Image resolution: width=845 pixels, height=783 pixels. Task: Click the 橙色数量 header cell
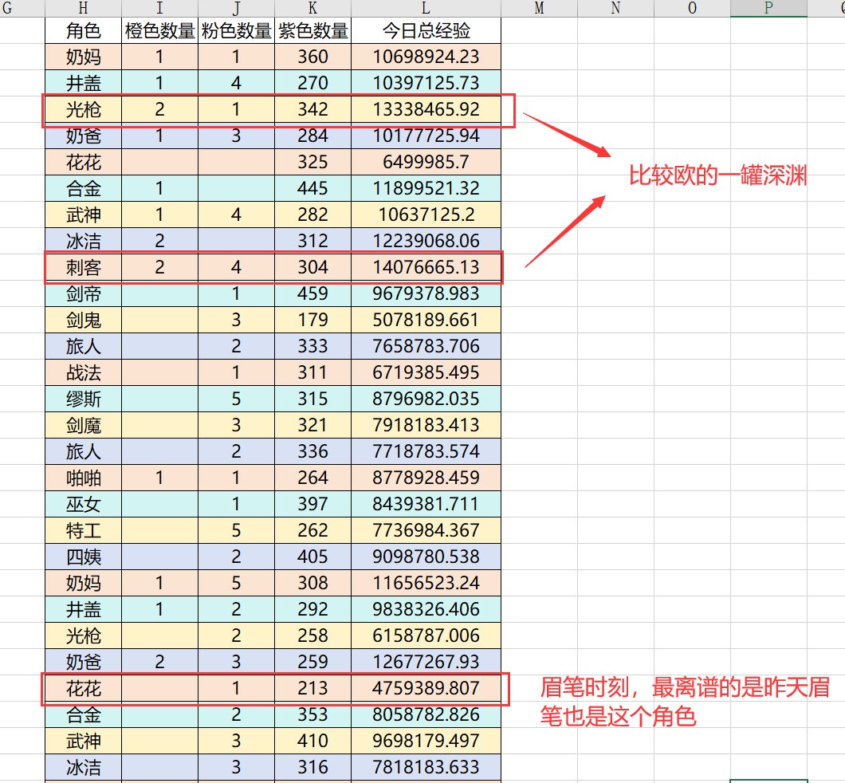160,31
